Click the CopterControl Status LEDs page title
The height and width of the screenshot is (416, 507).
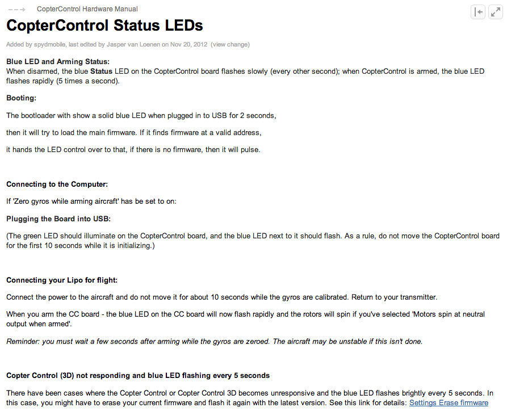coord(104,26)
